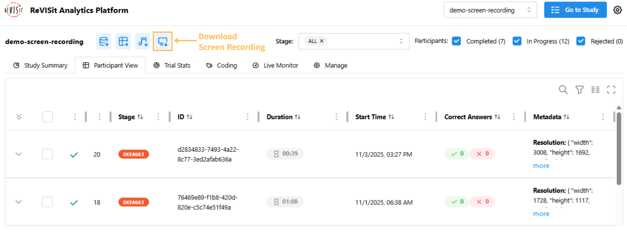The width and height of the screenshot is (627, 234).
Task: Open Correct Answers column actions menu
Action: tap(514, 117)
